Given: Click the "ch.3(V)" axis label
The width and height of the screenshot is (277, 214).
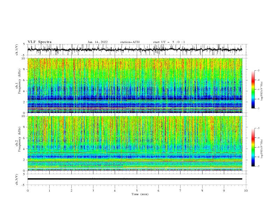Looking at the screenshot, I should 17,179.
